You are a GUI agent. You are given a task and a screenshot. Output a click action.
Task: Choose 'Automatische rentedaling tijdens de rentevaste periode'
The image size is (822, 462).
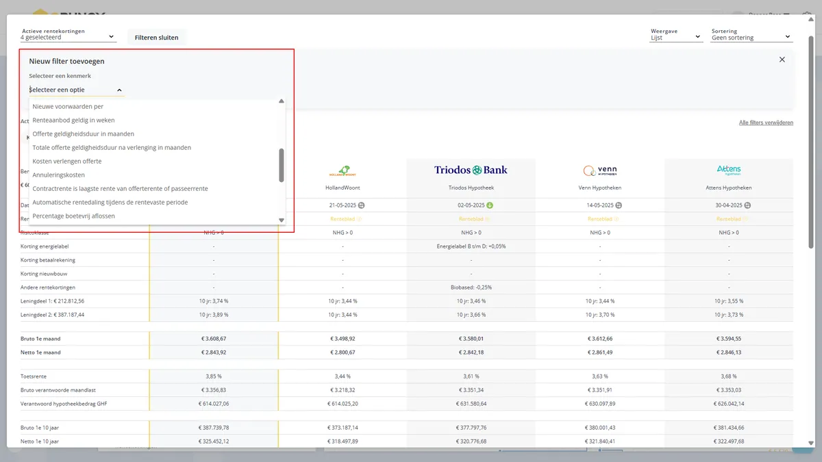click(x=157, y=202)
